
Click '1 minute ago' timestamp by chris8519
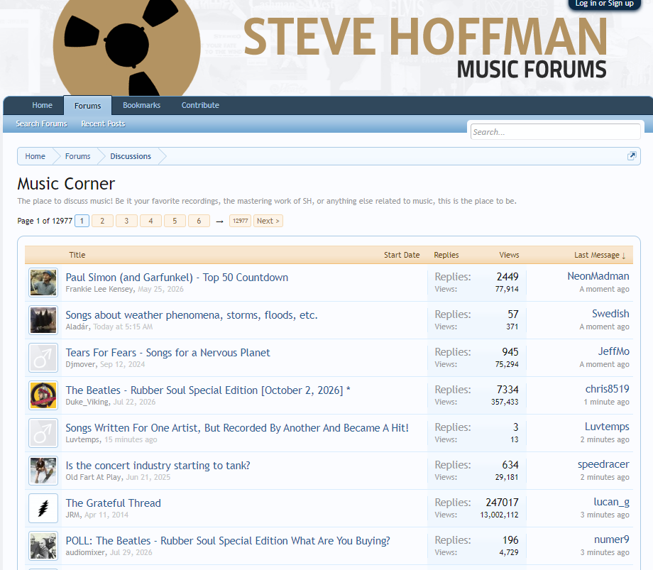pos(606,402)
